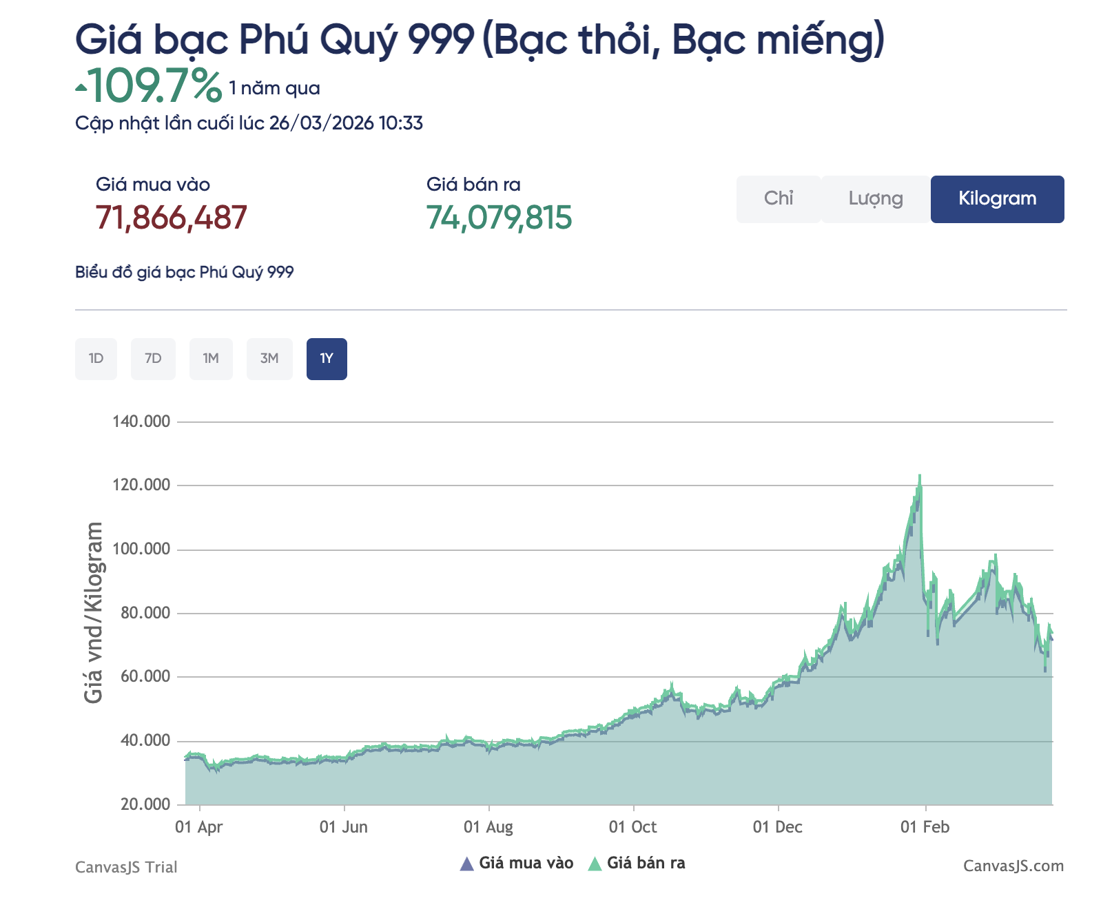Click the 109.7% yearly change value
This screenshot has width=1112, height=898.
[152, 87]
